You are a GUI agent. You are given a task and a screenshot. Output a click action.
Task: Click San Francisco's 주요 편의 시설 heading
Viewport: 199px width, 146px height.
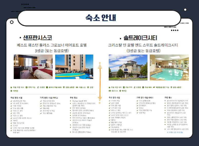pyautogui.click(x=16, y=98)
